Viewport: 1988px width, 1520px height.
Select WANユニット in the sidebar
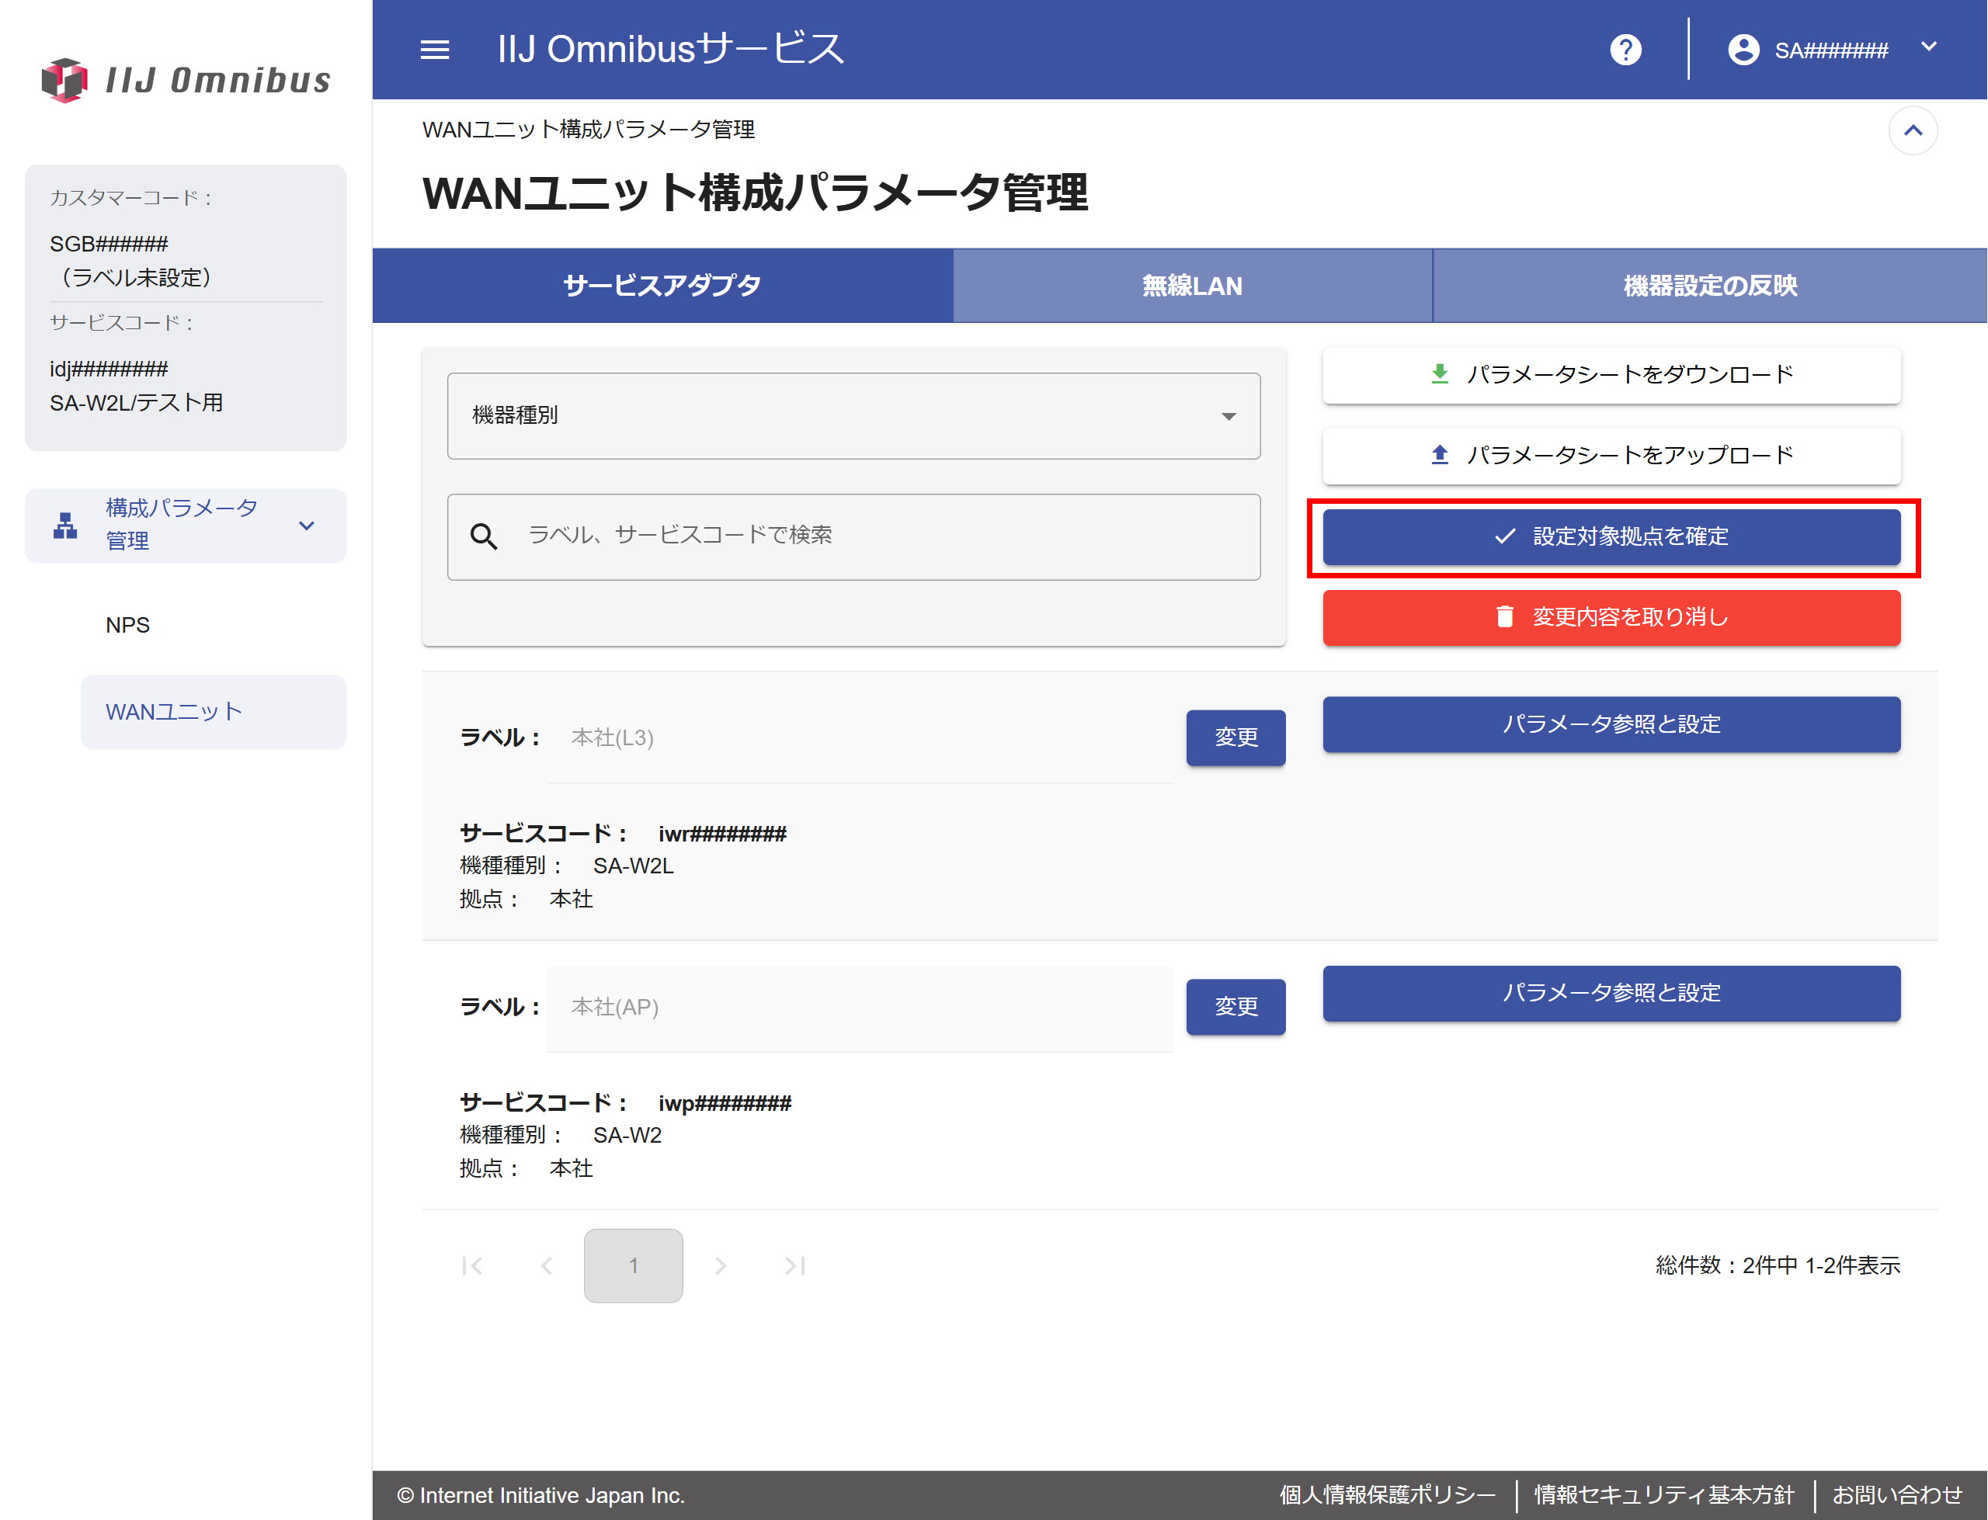point(214,712)
